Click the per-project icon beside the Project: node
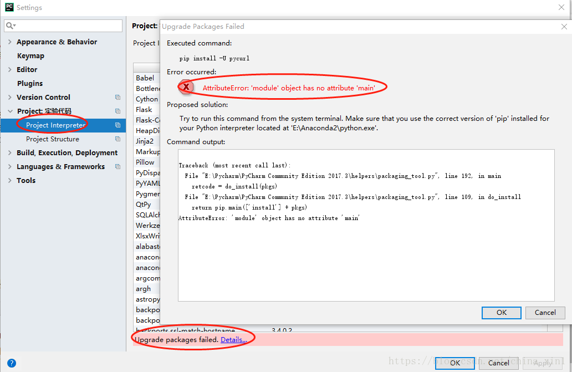Viewport: 572px width, 372px height. [x=118, y=111]
